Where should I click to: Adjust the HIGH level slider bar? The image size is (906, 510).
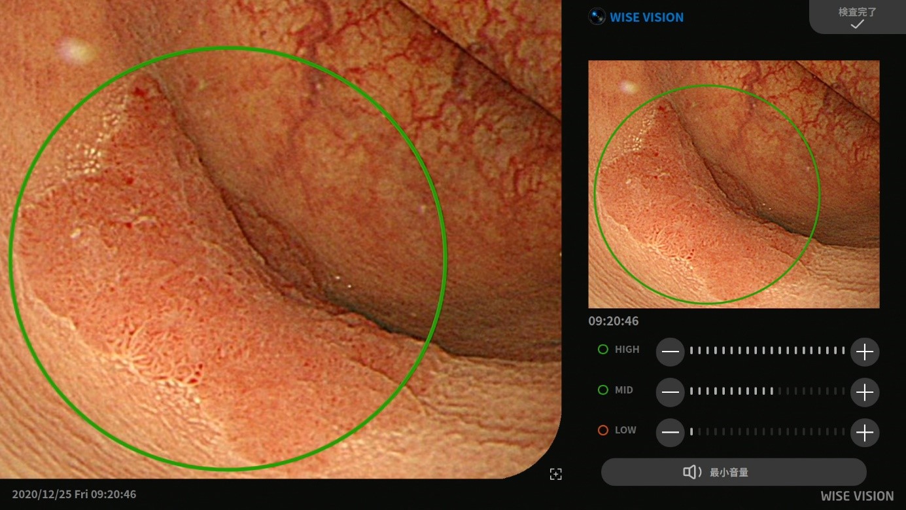click(x=767, y=351)
